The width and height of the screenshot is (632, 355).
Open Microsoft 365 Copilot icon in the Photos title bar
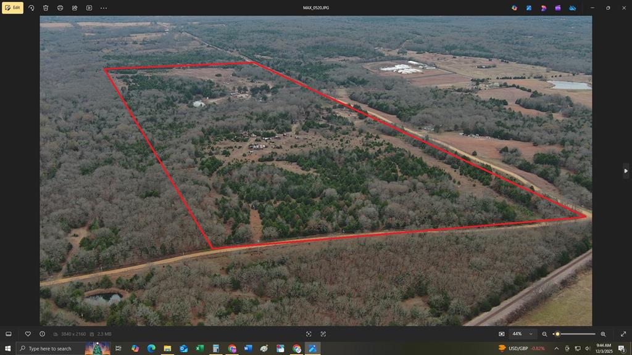point(514,7)
